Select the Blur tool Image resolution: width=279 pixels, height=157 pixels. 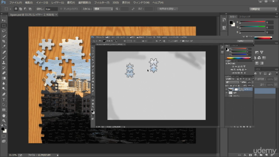[4, 83]
